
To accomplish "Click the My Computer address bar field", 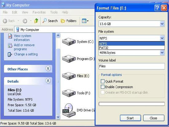I will tap(55, 29).
